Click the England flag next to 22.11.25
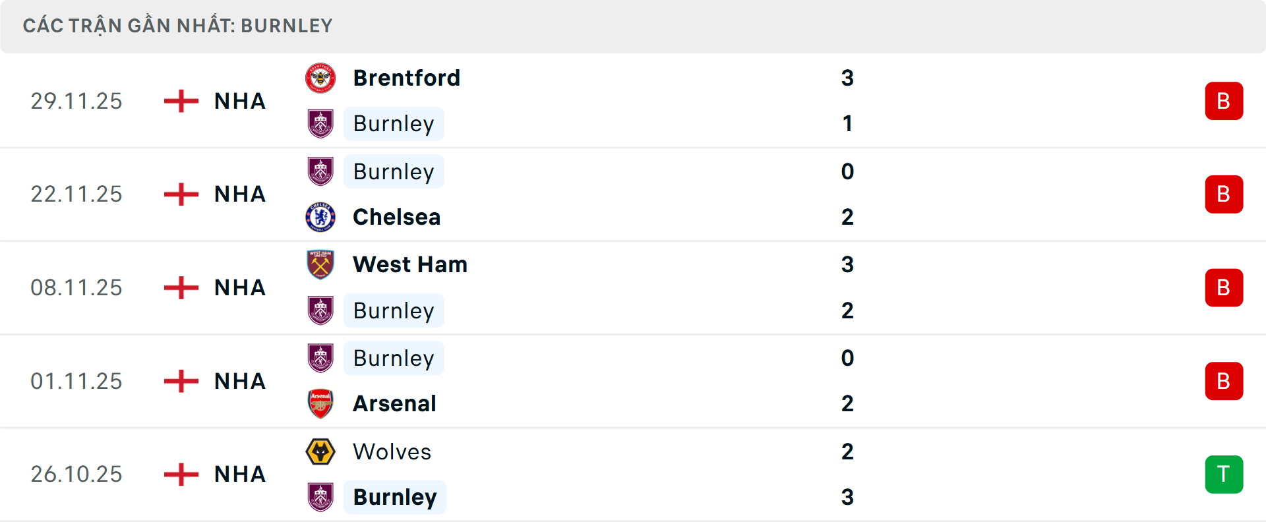This screenshot has height=522, width=1266. (180, 194)
